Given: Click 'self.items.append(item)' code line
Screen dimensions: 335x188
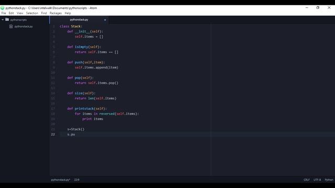Looking at the screenshot, I should click(96, 67).
